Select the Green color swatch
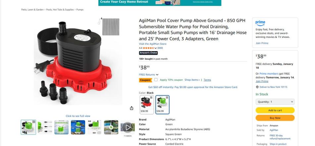Screen dimensions: 315x146 click(x=163, y=105)
